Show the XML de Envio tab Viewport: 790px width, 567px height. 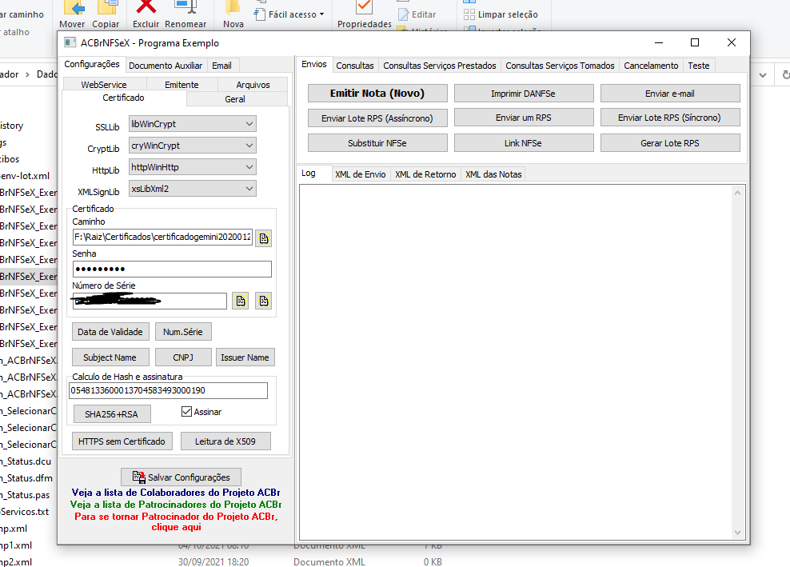point(361,174)
